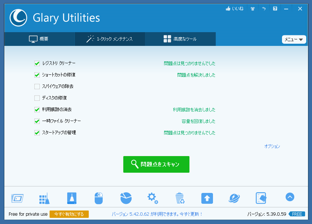Open result 容量を回復しました
This screenshot has height=224, width=312.
click(x=198, y=121)
